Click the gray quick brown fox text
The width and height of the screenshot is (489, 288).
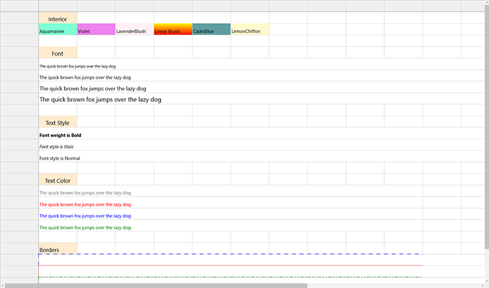[x=85, y=193]
